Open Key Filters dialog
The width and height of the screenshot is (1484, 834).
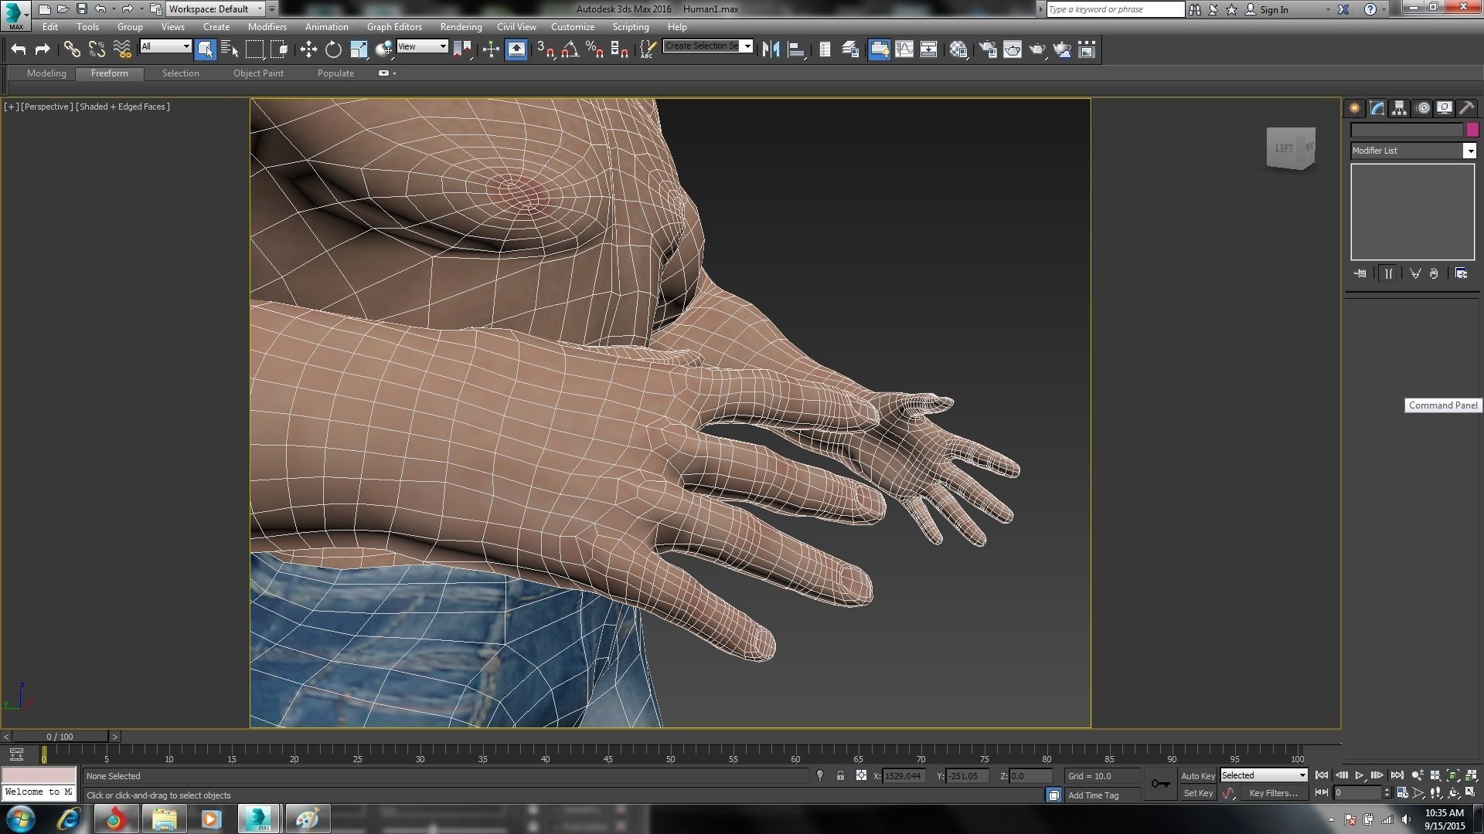pyautogui.click(x=1273, y=793)
